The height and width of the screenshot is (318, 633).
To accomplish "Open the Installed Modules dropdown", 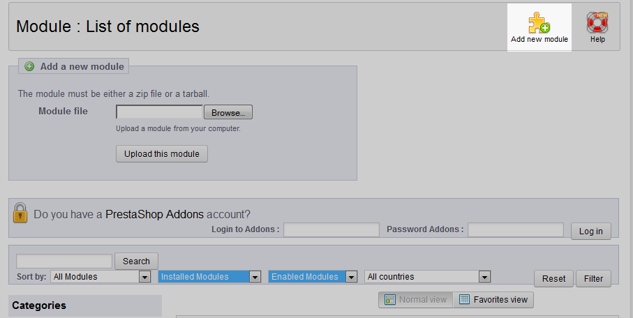I will click(210, 277).
